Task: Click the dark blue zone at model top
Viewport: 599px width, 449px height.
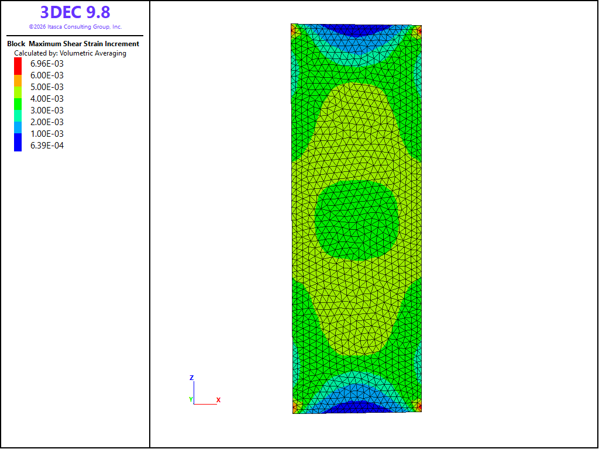Action: 356,30
